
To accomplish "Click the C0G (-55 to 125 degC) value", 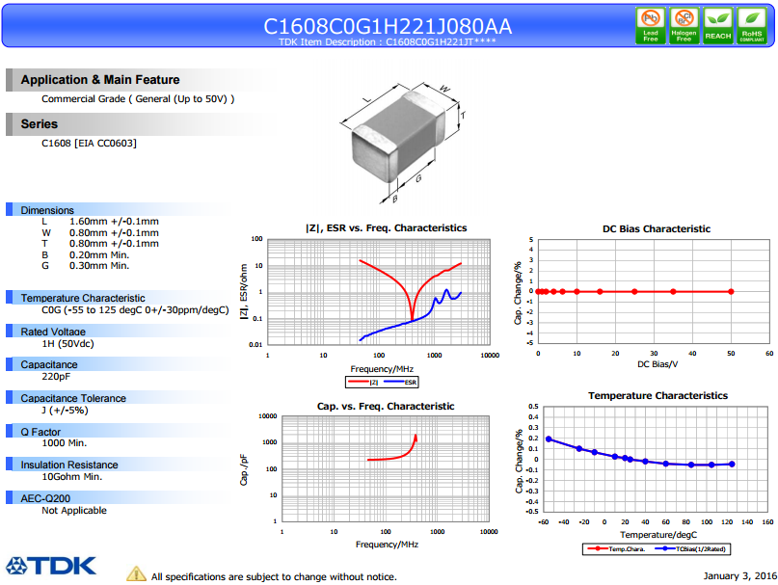I will coord(136,310).
